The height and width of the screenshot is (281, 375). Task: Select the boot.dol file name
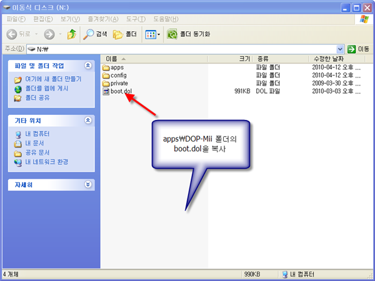(x=121, y=91)
